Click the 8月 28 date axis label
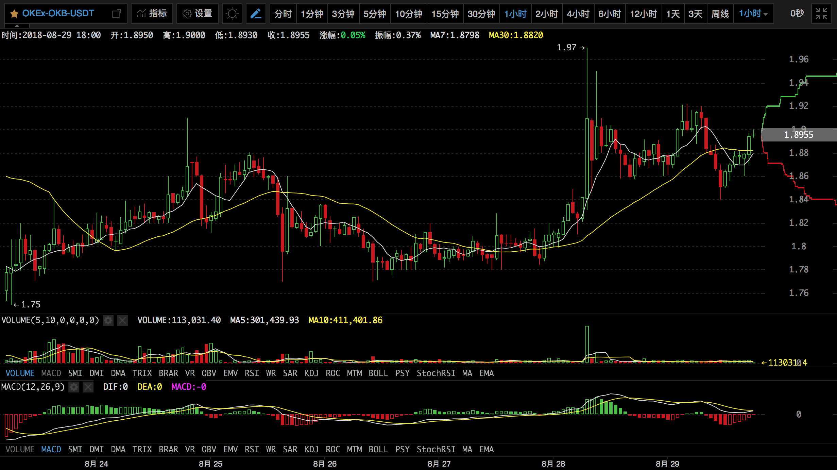This screenshot has width=837, height=470. [x=553, y=464]
